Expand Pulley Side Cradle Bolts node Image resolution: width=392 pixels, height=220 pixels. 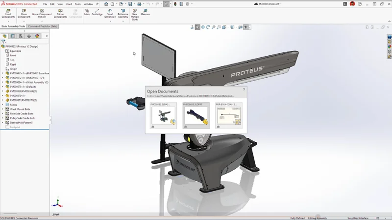(x=2, y=118)
